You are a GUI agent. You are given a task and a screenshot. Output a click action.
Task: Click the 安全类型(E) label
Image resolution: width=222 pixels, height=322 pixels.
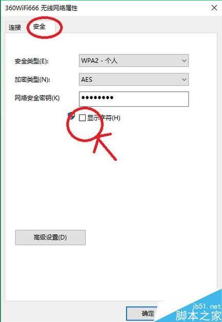(32, 61)
